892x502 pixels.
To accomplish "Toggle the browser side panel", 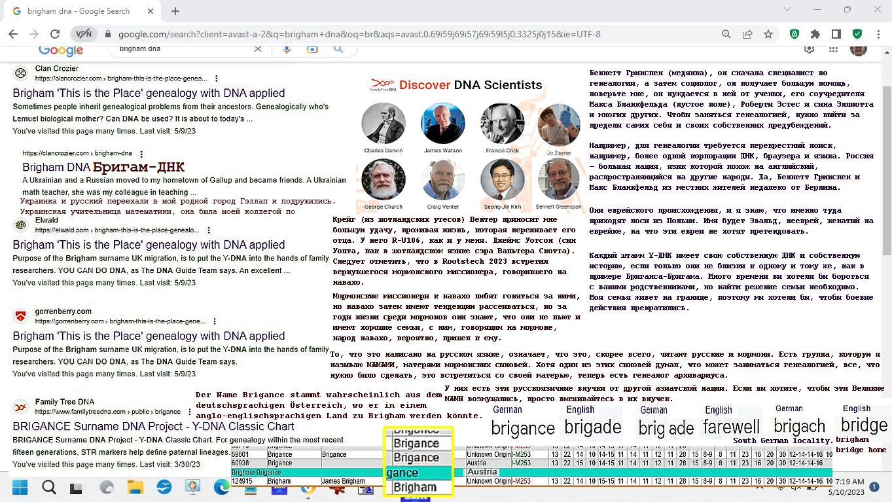I will tap(836, 34).
